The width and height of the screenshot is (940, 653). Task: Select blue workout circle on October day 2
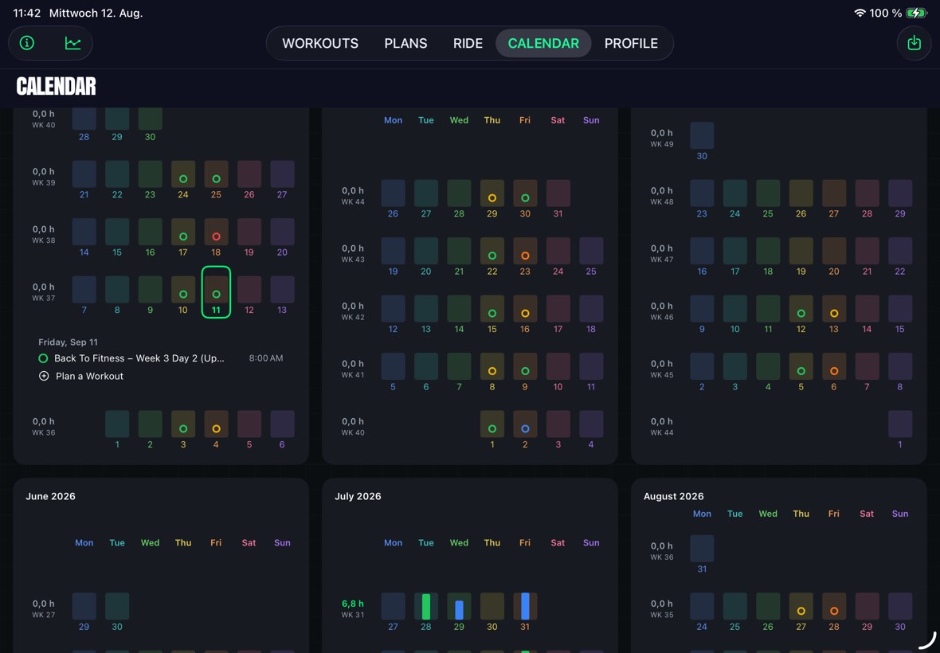pos(525,429)
